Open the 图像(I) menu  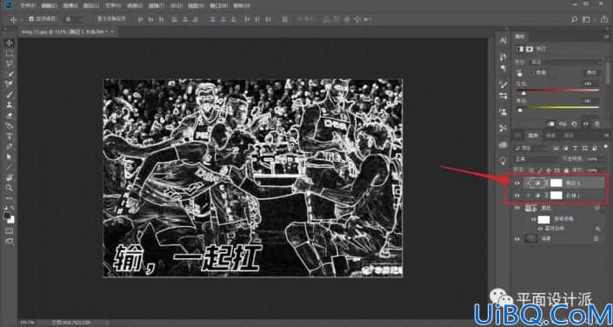coord(70,5)
